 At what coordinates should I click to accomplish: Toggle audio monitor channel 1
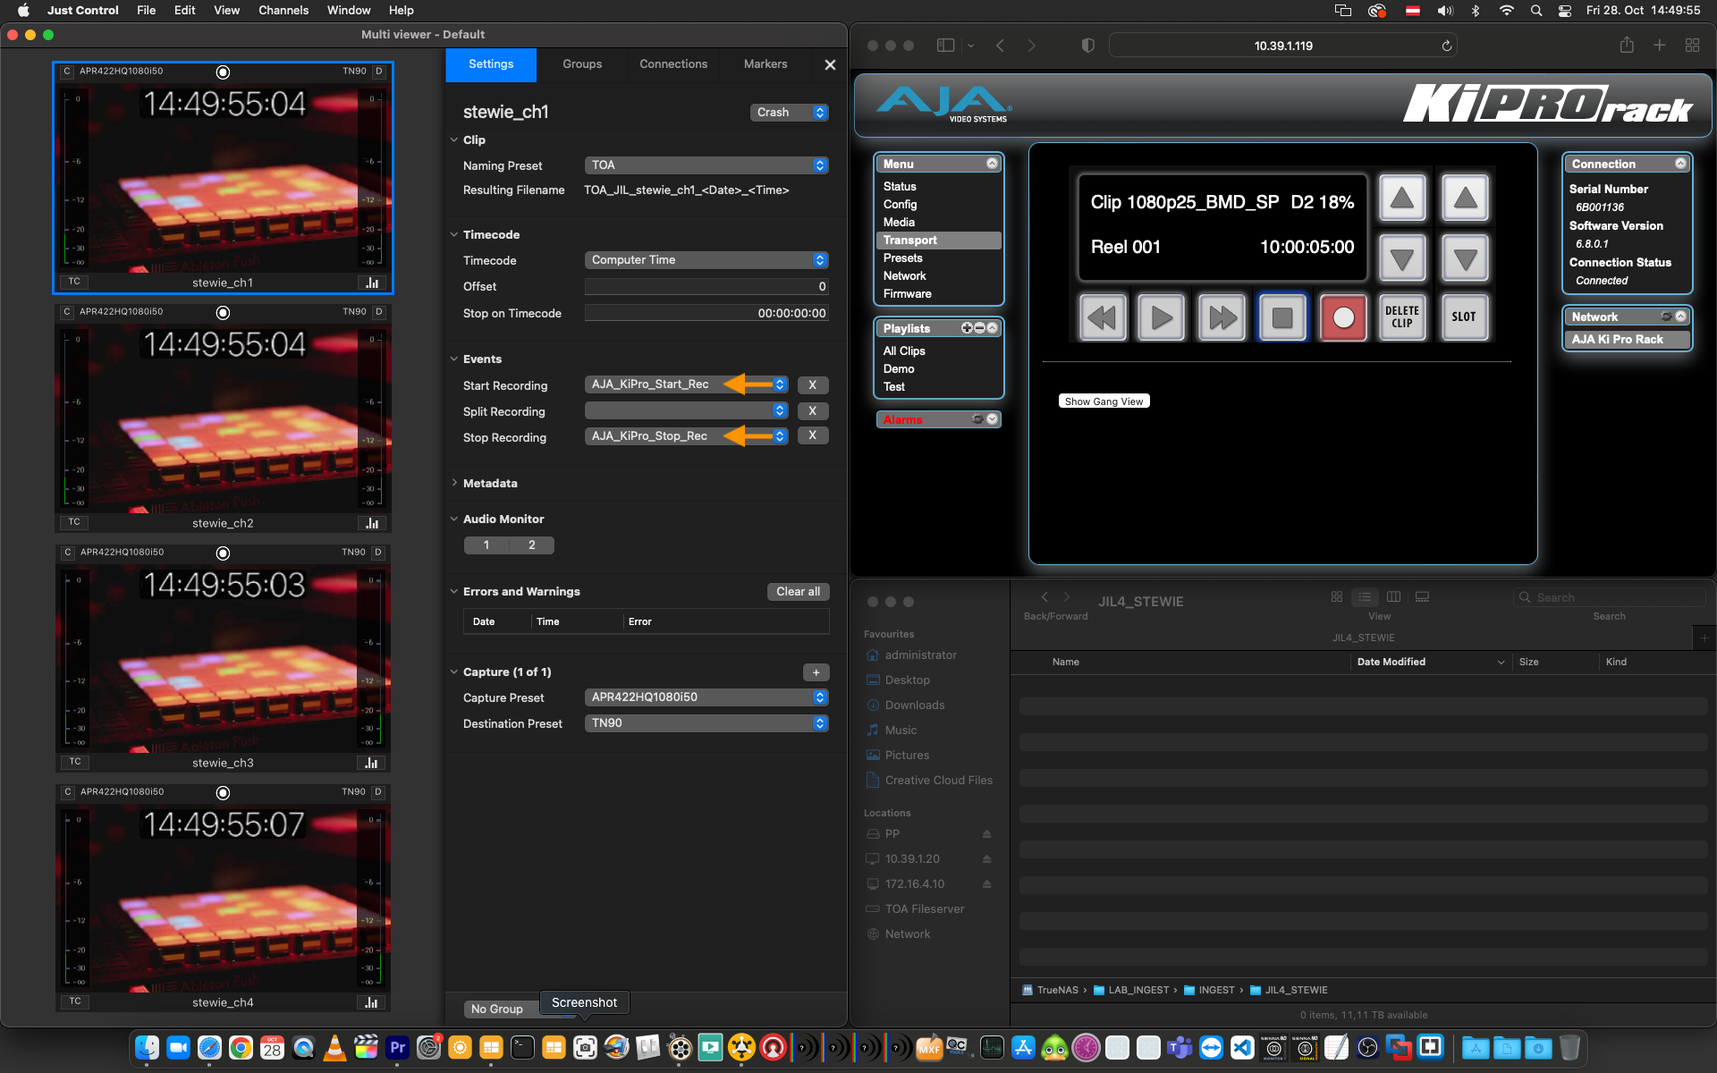coord(486,545)
